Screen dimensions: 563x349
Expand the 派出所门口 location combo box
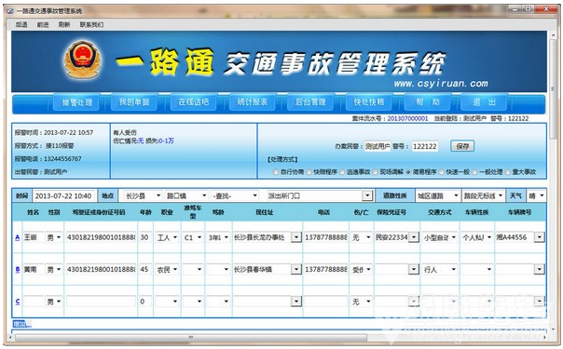[x=367, y=196]
